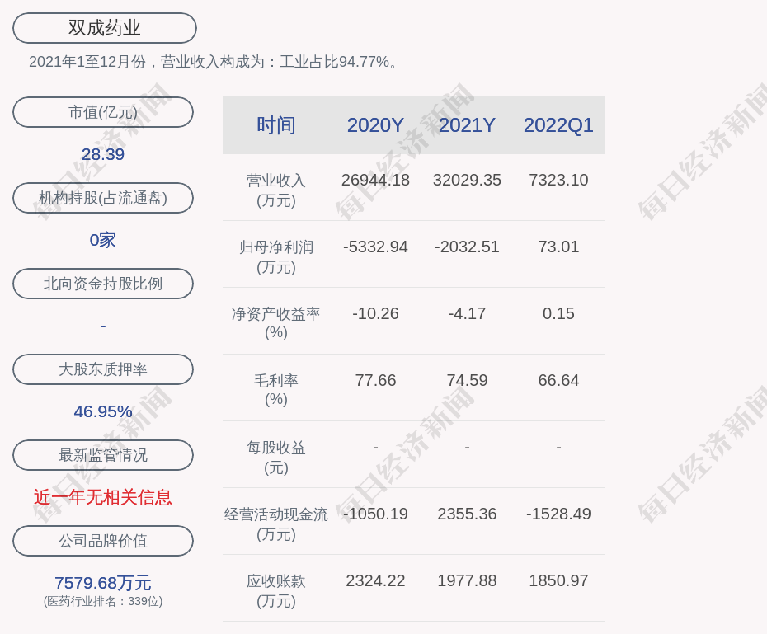Select cash flow value -1050.19
The width and height of the screenshot is (767, 634).
(x=375, y=514)
